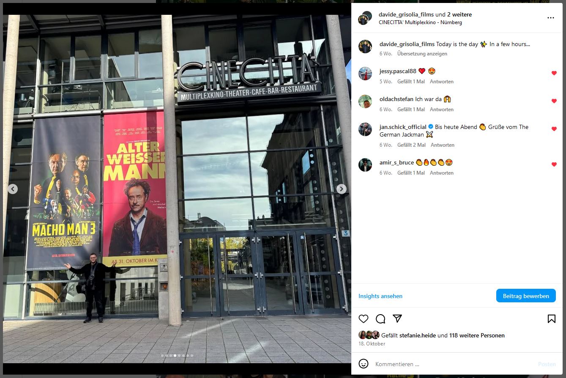566x378 pixels.
Task: Expand the '2 weitere' collaborators list
Action: (x=459, y=14)
